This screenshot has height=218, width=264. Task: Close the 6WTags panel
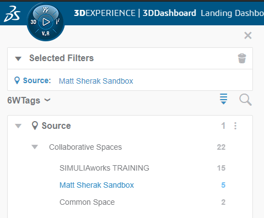(x=248, y=35)
